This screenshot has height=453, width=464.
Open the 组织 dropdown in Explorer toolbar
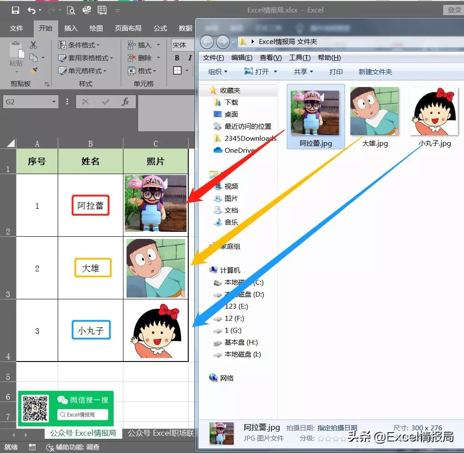218,72
